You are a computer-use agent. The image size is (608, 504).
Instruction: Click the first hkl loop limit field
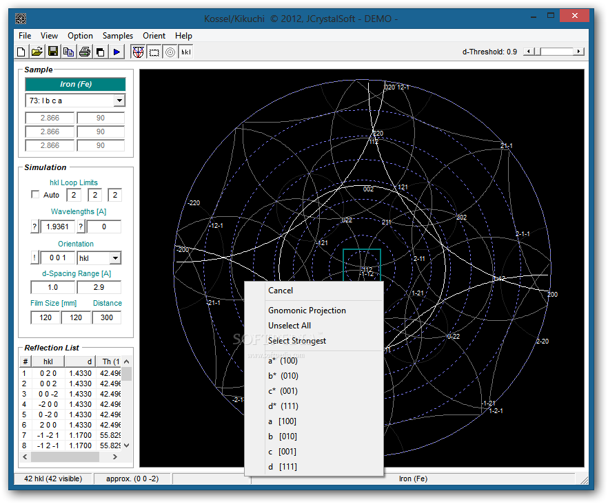(74, 195)
